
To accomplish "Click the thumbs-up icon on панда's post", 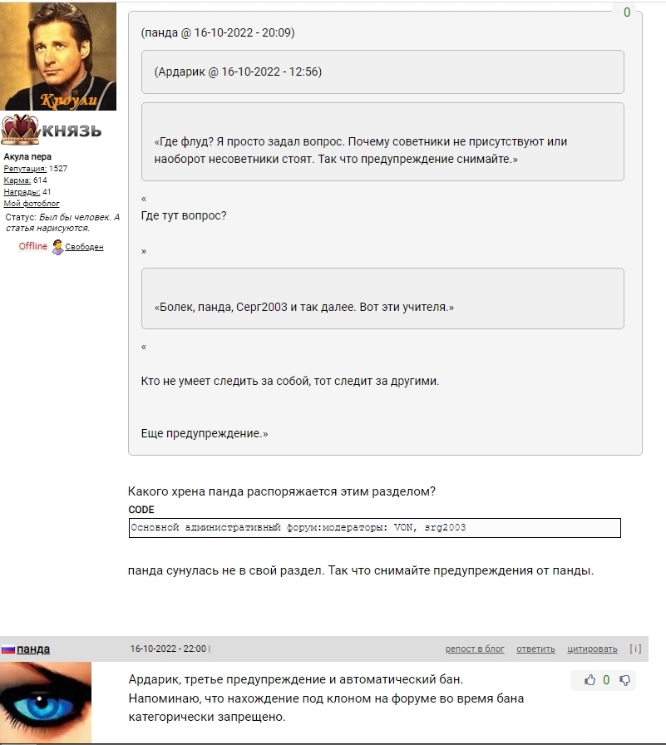I will [590, 680].
